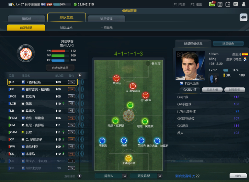The image size is (249, 182).
Task: Expand player list columns with arrow
Action: [x=80, y=76]
